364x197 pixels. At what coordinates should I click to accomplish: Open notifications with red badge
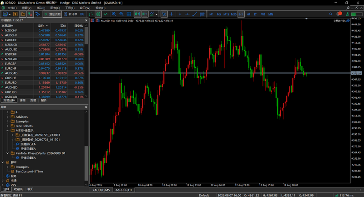tap(339, 14)
